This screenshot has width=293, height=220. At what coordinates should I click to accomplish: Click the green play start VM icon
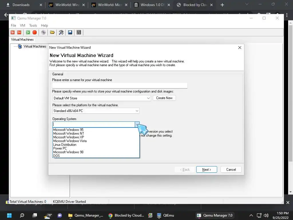(28, 32)
